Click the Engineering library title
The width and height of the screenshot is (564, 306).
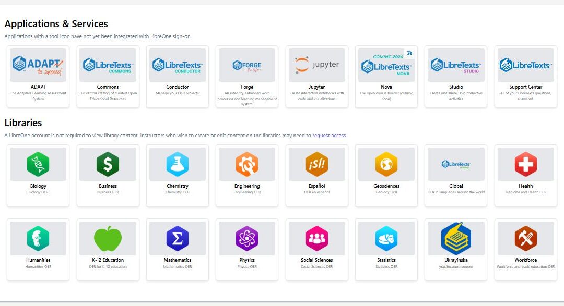click(x=246, y=186)
